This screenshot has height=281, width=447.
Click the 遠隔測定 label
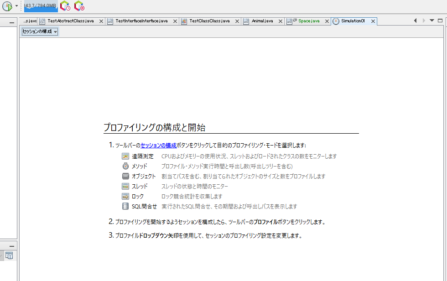142,156
